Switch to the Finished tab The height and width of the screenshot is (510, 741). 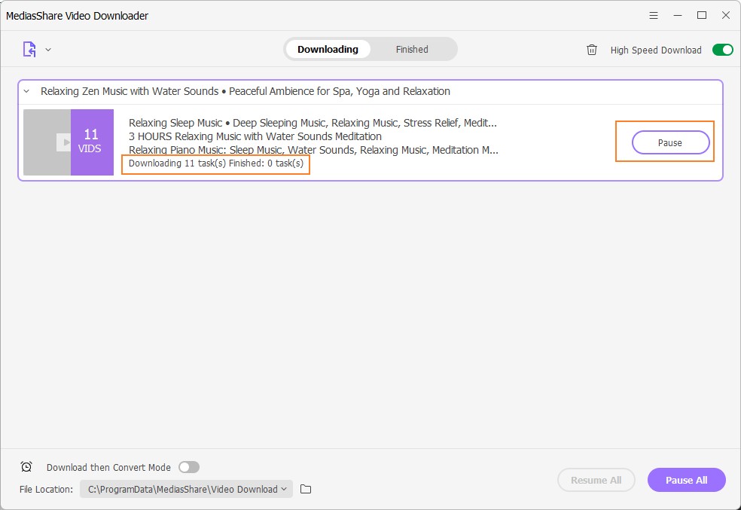(412, 50)
